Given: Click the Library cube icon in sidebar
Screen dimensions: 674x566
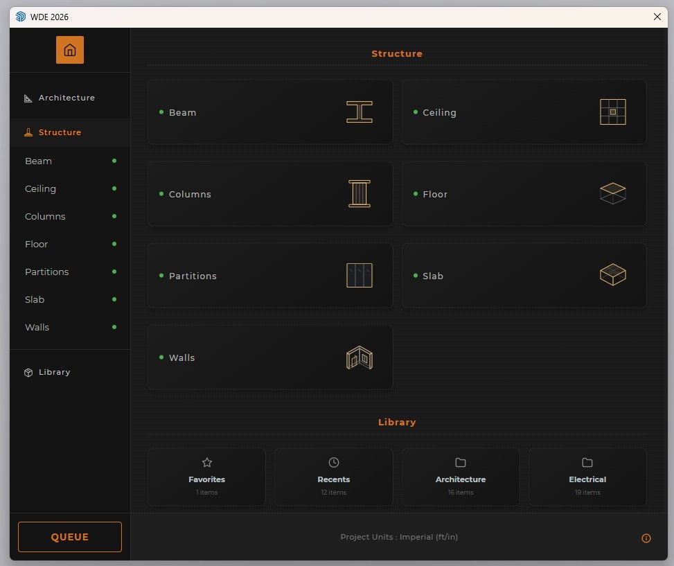Looking at the screenshot, I should pyautogui.click(x=28, y=373).
